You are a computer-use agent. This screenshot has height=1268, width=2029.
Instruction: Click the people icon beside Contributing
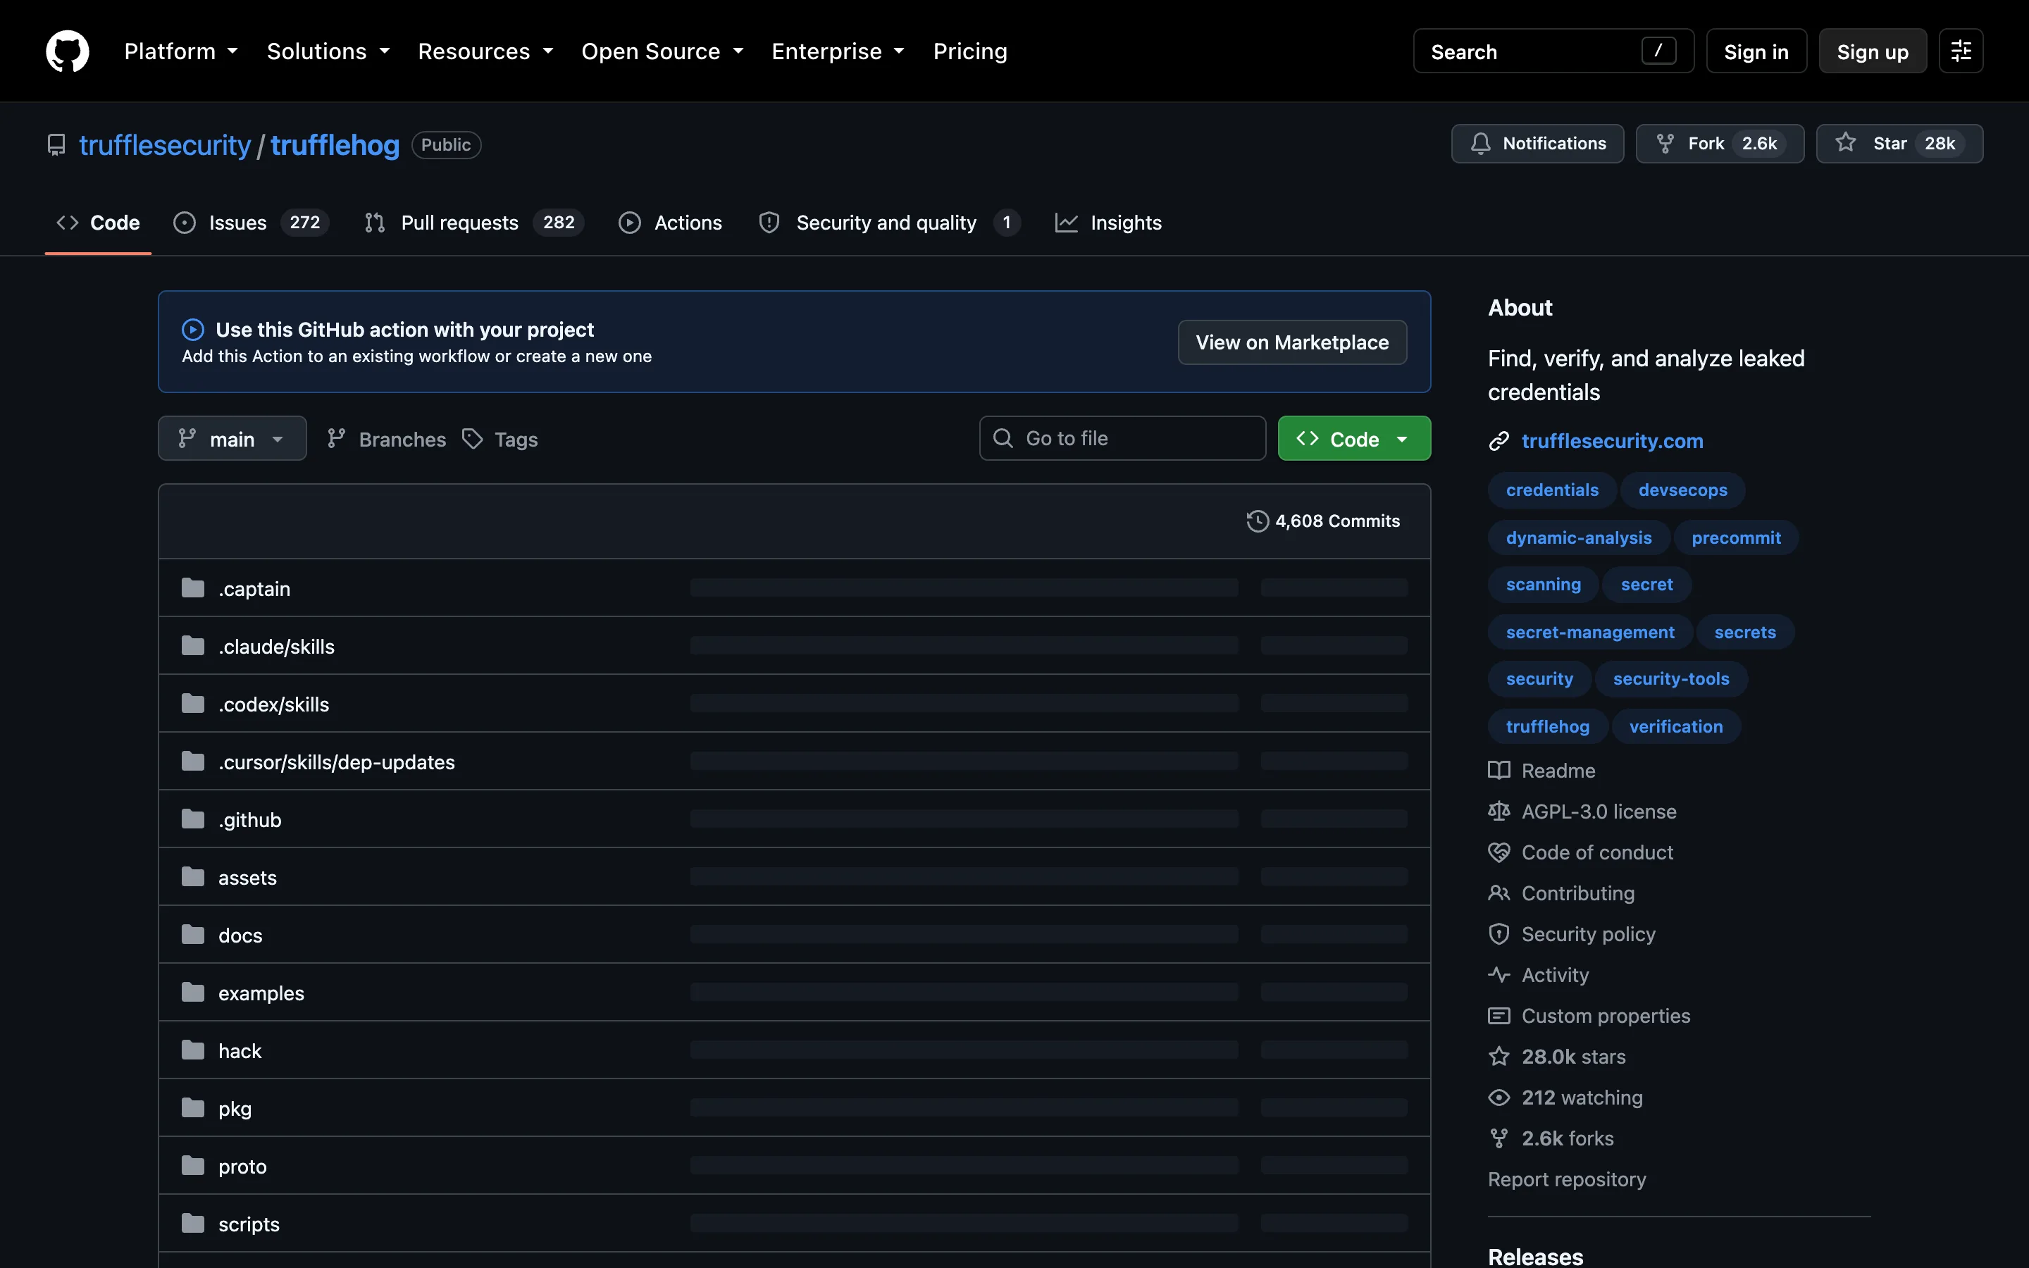(x=1499, y=893)
